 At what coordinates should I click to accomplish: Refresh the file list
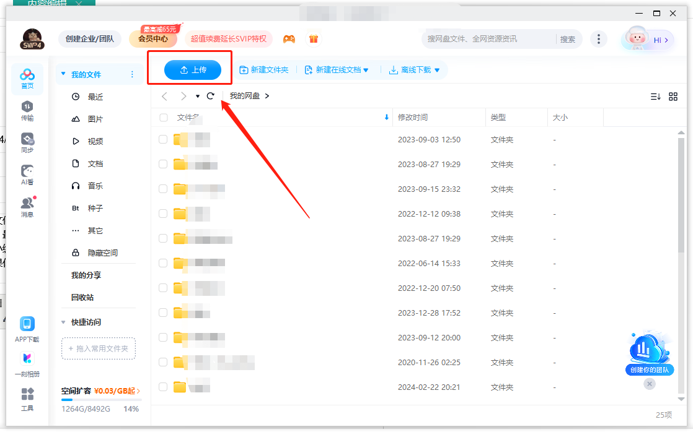pos(210,96)
